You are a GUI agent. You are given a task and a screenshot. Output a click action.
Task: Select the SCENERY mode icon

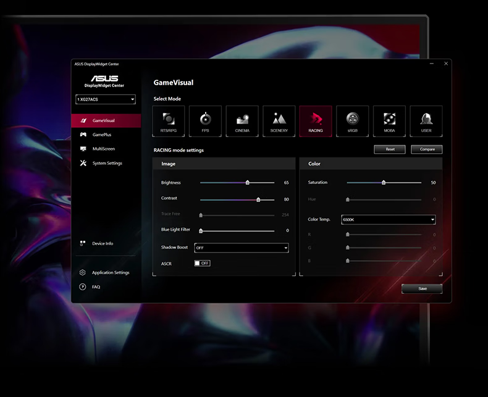pos(279,121)
